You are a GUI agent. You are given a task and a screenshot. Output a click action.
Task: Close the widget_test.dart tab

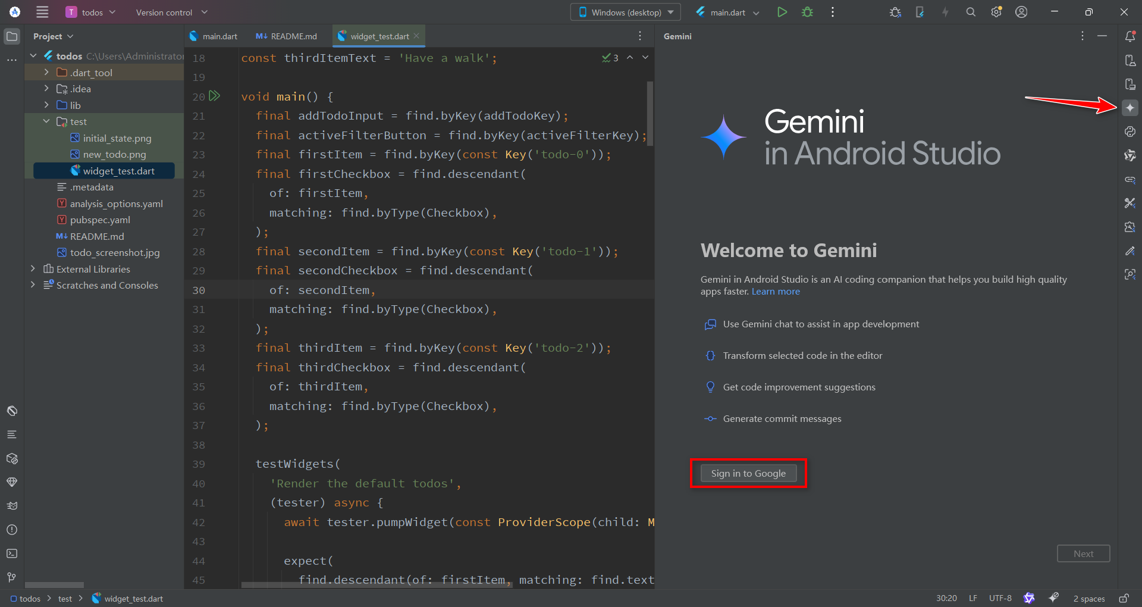pyautogui.click(x=417, y=36)
